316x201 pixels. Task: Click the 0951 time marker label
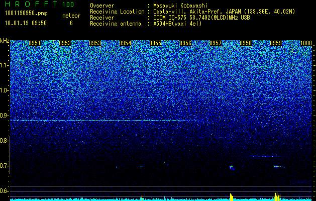(x=35, y=43)
